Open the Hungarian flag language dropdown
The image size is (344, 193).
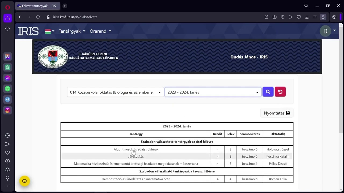[x=50, y=31]
